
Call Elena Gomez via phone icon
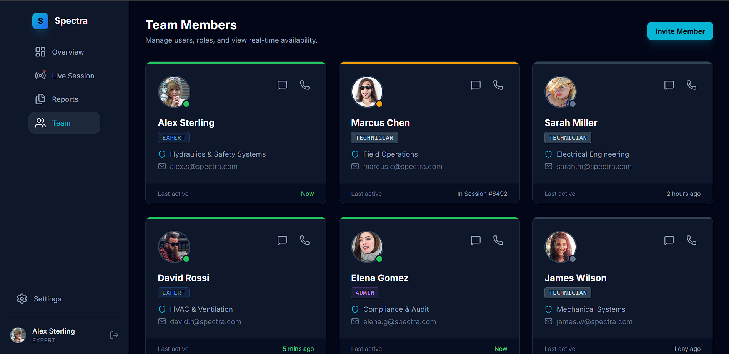(498, 240)
